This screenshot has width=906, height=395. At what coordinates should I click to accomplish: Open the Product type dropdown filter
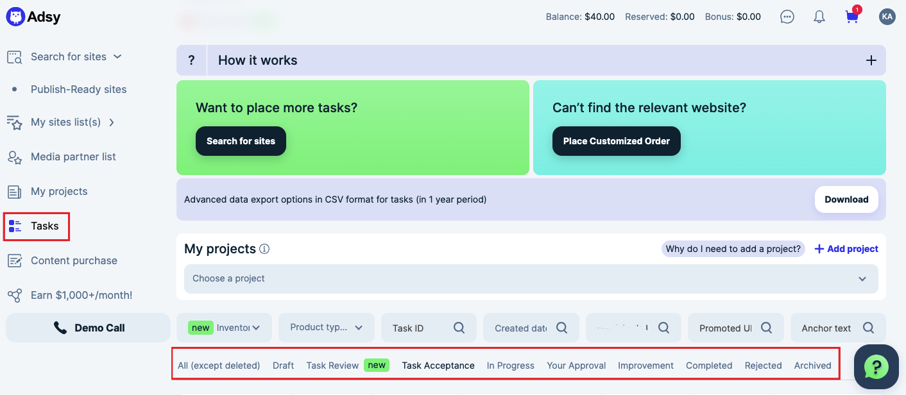[x=327, y=328]
